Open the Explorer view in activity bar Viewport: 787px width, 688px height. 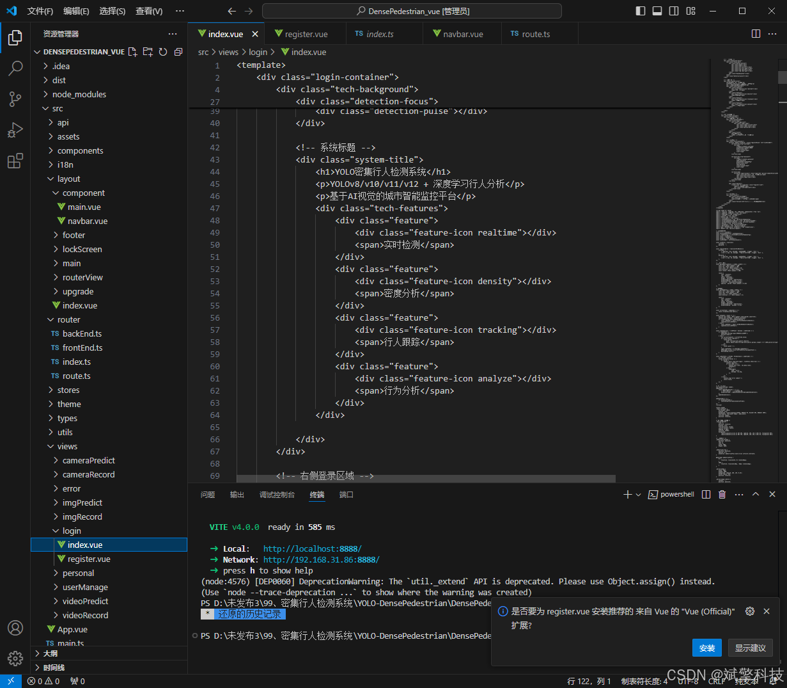pos(15,38)
